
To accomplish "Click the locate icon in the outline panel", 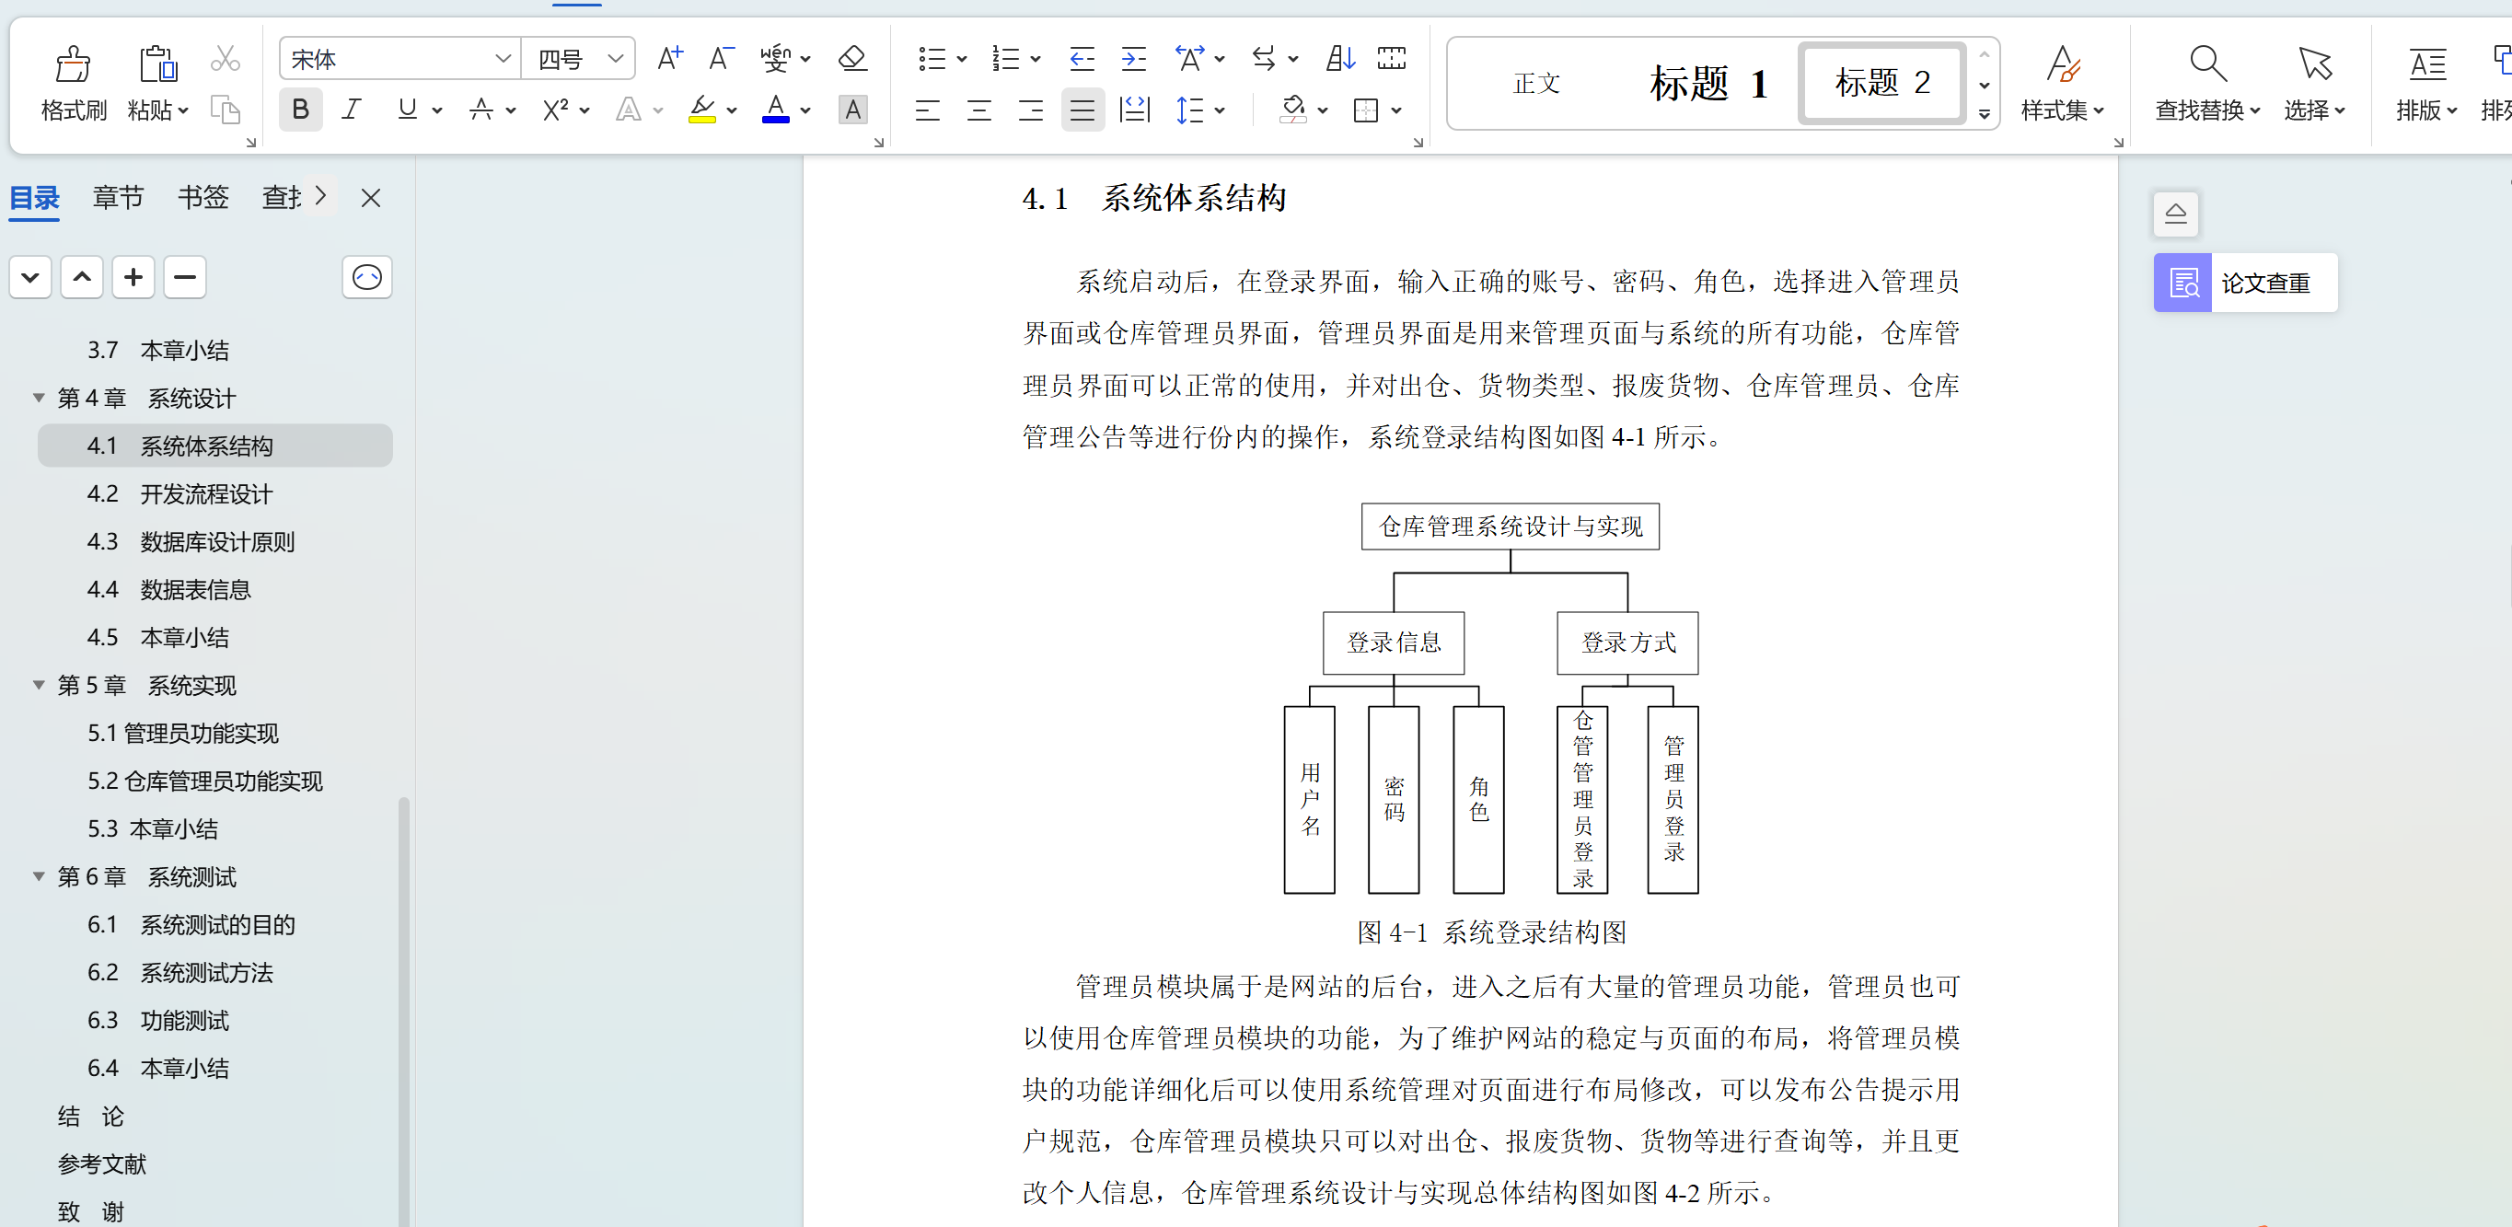I will [x=367, y=277].
